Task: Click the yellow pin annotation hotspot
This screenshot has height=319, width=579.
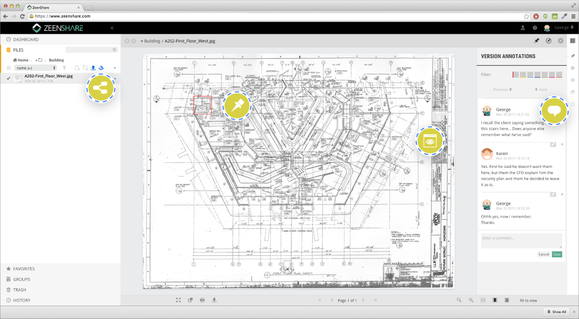Action: pos(237,105)
